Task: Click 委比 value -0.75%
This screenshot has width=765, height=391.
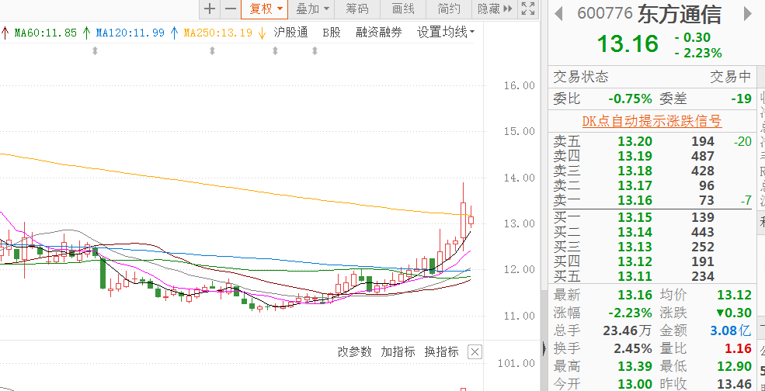Action: (x=630, y=99)
